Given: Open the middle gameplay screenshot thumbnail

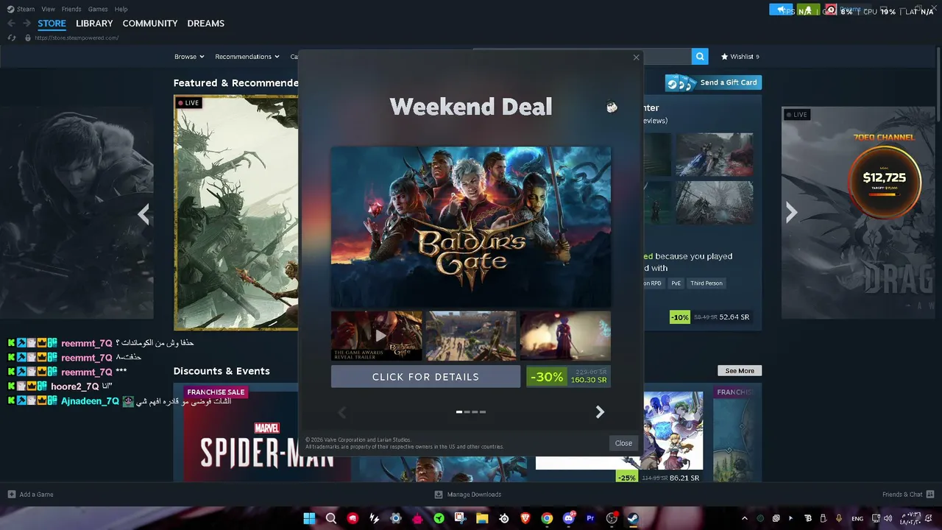Looking at the screenshot, I should (471, 336).
